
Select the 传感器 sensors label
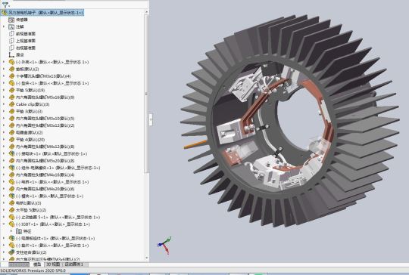[x=22, y=20]
